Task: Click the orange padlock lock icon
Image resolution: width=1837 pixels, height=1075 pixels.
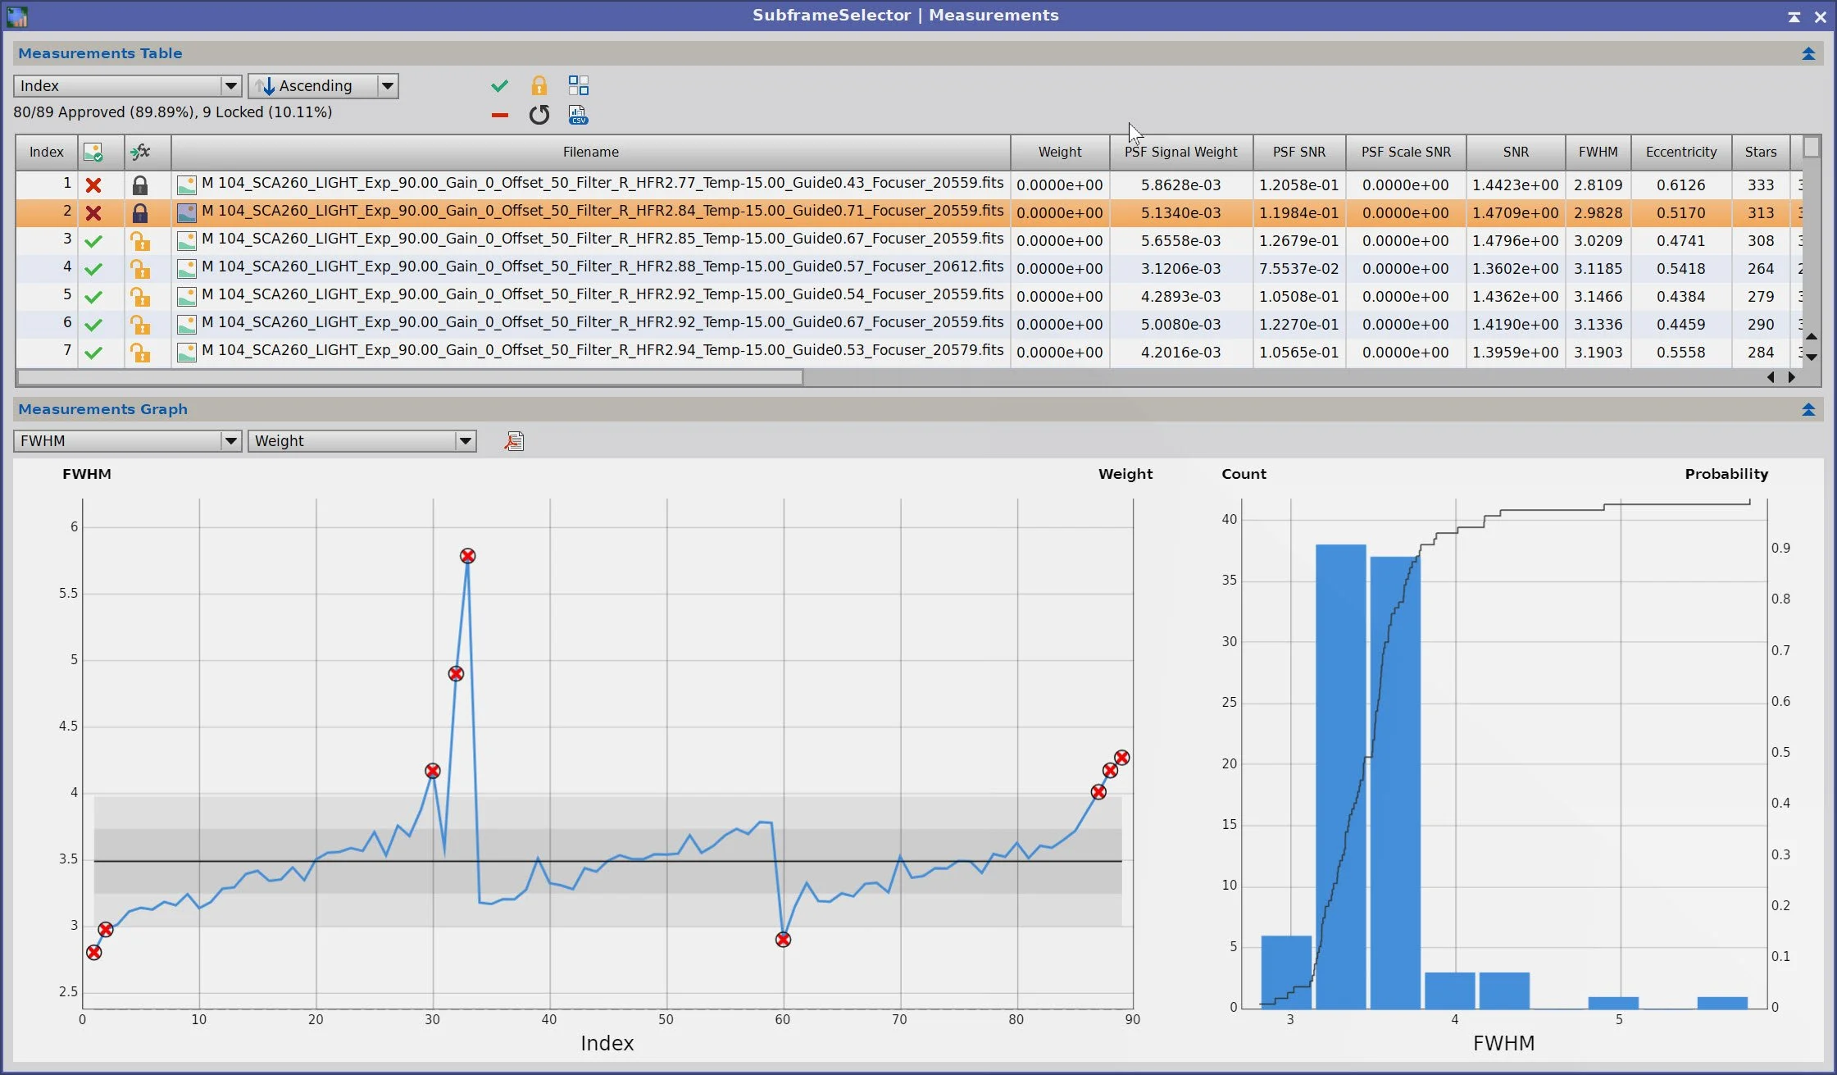Action: [x=539, y=85]
